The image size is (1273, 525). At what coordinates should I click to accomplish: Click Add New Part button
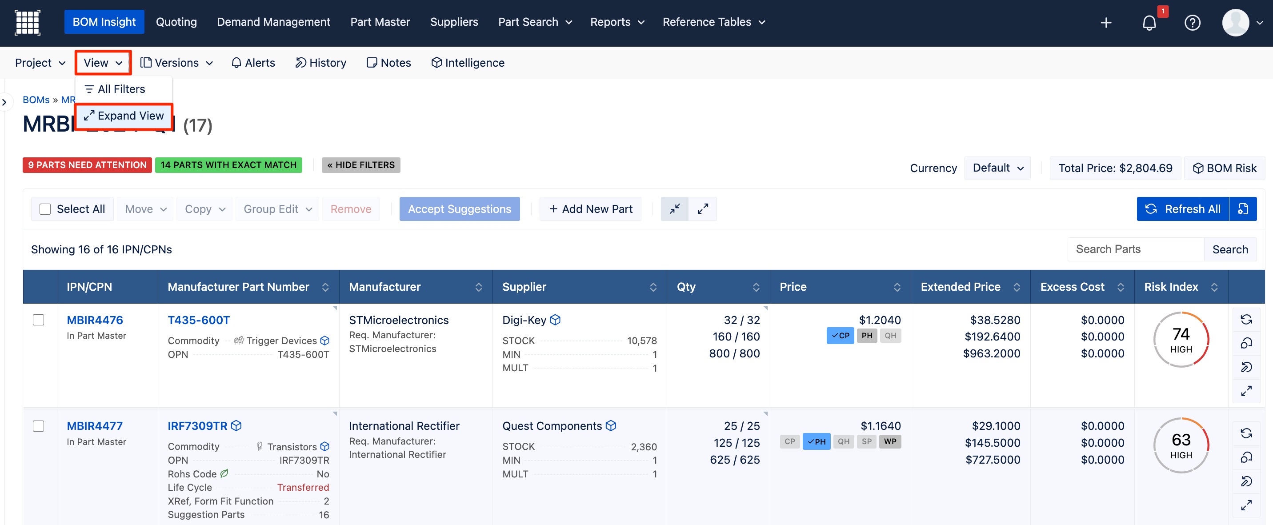point(590,209)
